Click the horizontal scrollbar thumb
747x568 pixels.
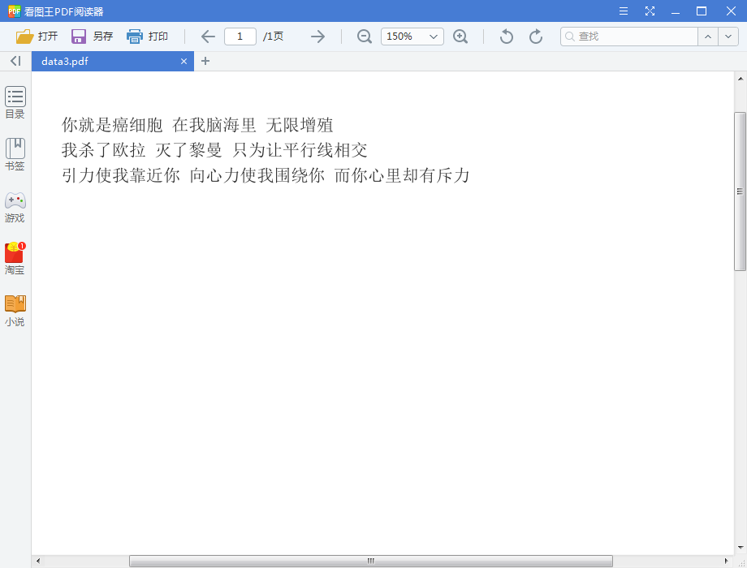(370, 561)
